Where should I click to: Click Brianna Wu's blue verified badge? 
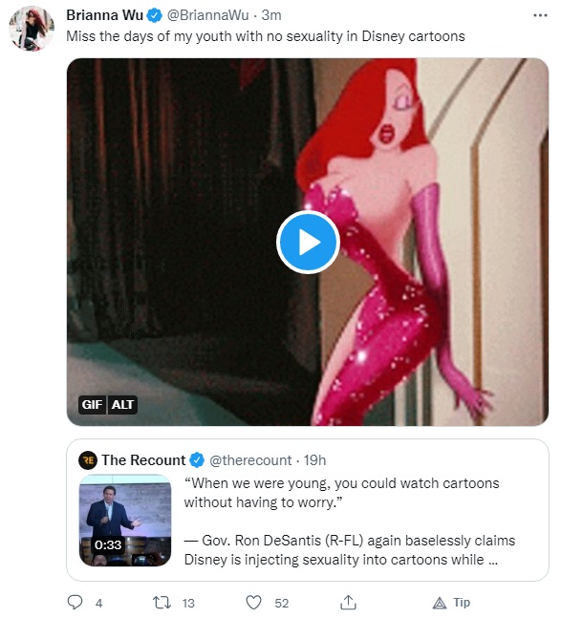pos(155,15)
